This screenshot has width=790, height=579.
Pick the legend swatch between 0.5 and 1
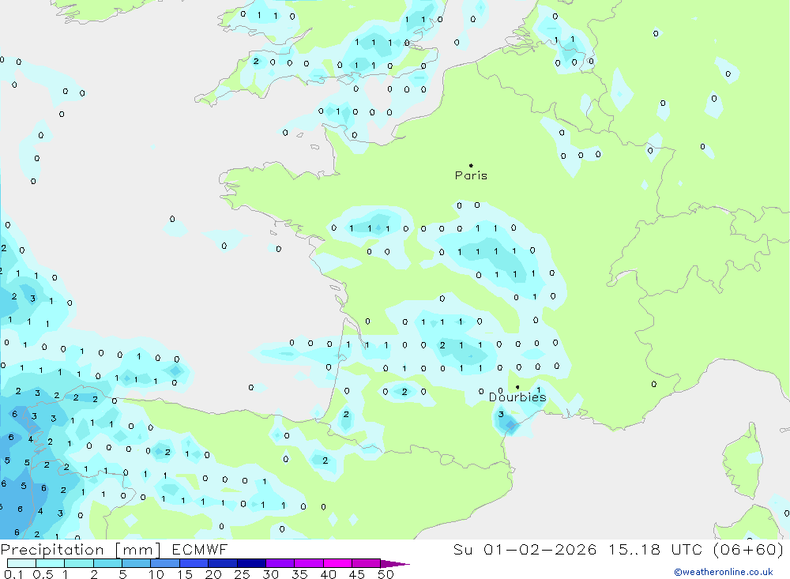(51, 563)
